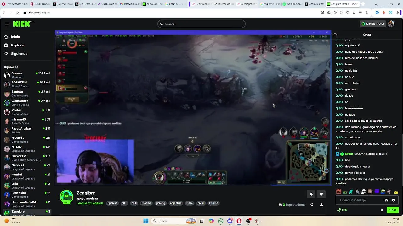Click the Zengibre channel avatar

point(66,196)
